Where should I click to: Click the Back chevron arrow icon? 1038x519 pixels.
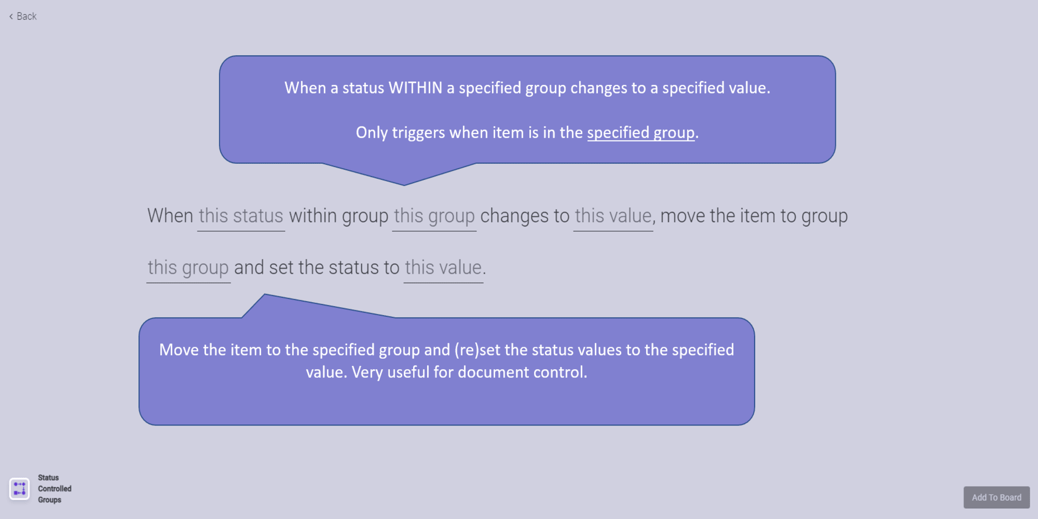click(11, 17)
